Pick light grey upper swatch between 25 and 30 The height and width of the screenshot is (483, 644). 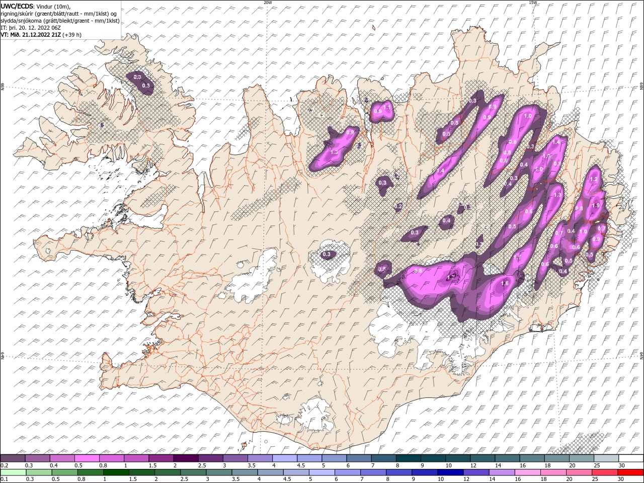606,458
